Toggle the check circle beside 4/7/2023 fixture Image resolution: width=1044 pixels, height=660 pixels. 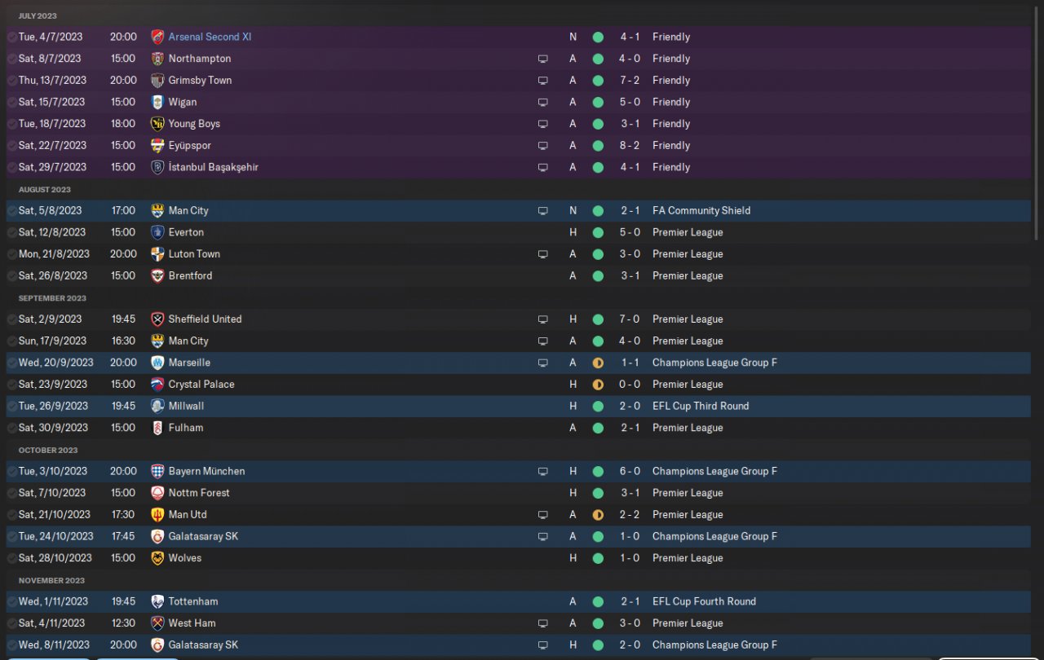tap(11, 37)
